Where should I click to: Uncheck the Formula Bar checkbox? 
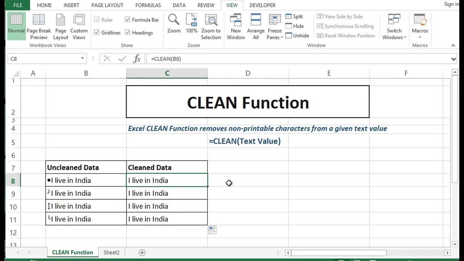(128, 20)
